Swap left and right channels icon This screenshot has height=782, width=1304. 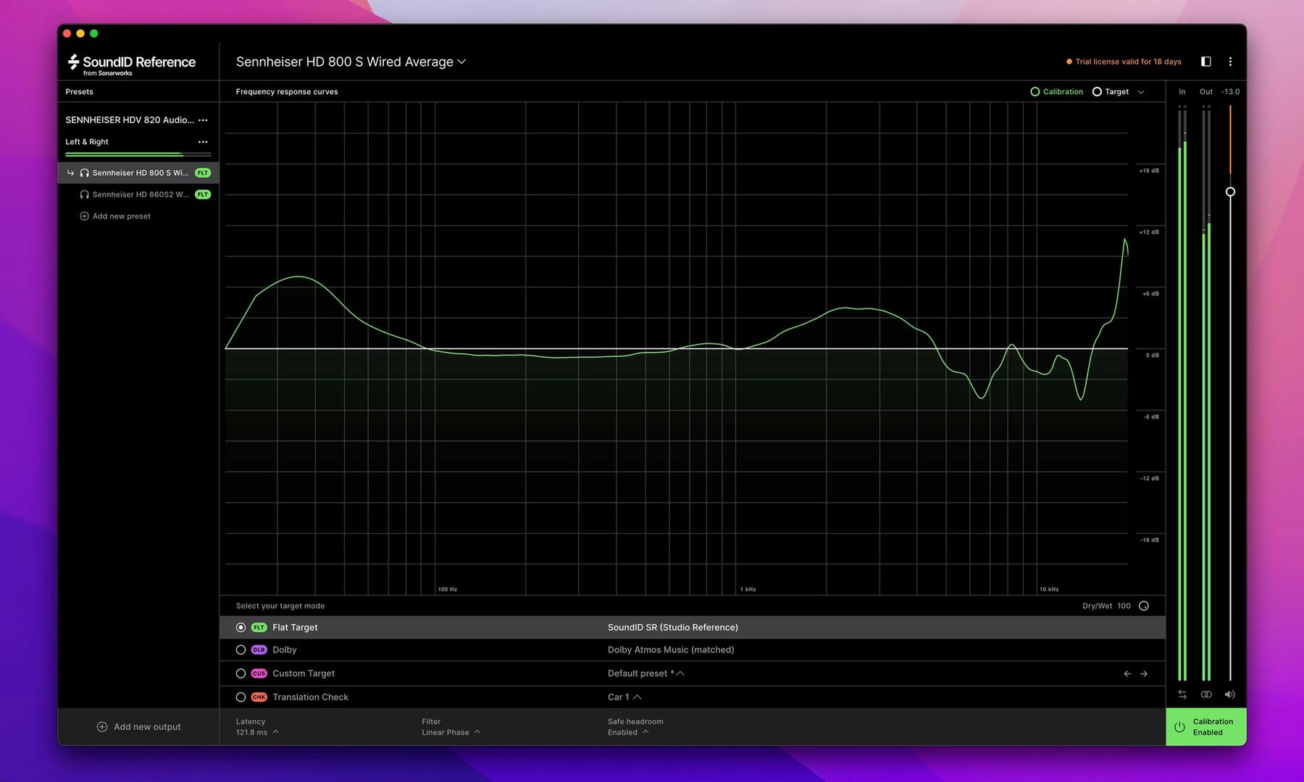(x=1182, y=694)
